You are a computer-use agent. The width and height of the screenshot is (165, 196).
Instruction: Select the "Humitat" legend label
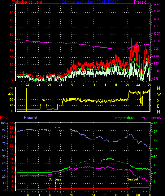[x=30, y=118]
